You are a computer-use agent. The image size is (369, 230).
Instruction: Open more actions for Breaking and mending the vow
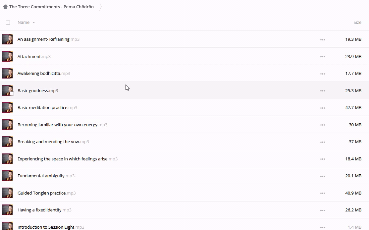click(x=322, y=142)
